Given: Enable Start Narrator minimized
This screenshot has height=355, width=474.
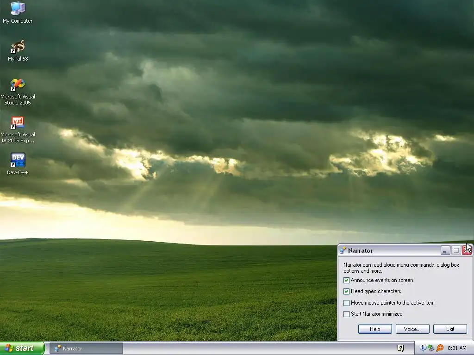Looking at the screenshot, I should click(x=346, y=314).
